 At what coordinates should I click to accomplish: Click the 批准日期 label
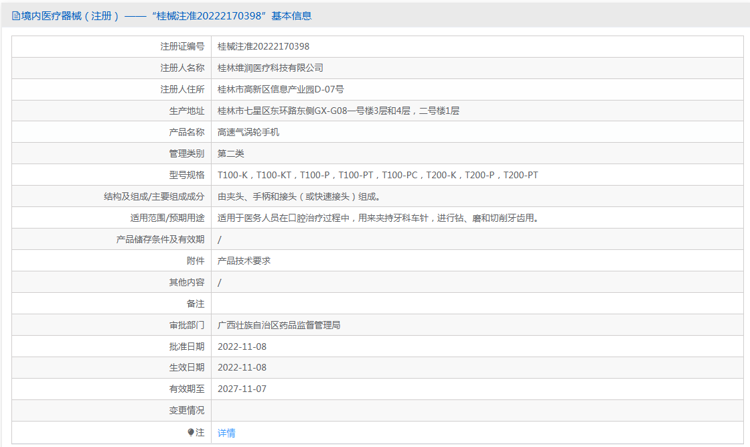click(187, 346)
